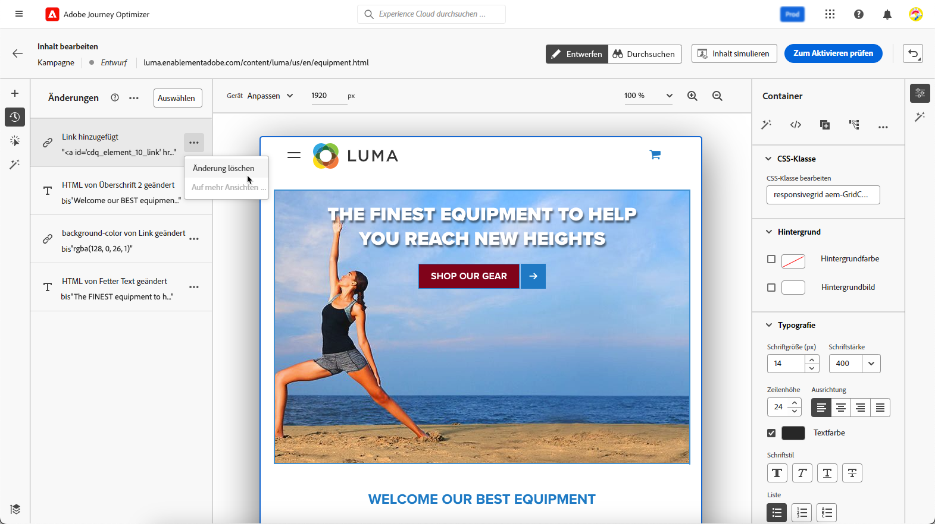Open the user profile avatar
Image resolution: width=935 pixels, height=524 pixels.
click(916, 14)
